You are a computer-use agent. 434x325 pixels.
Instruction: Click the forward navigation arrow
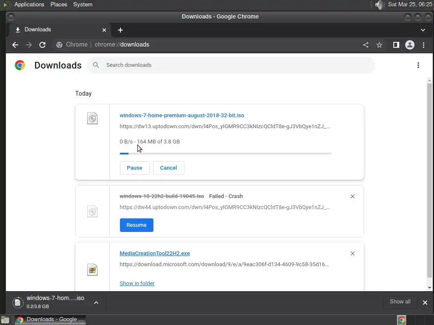pyautogui.click(x=29, y=45)
